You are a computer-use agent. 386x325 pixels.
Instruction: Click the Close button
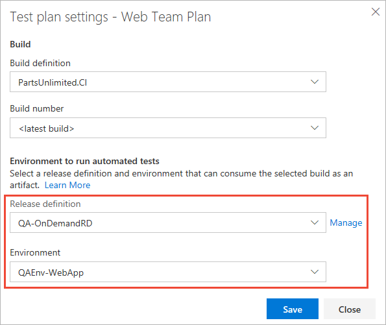(350, 309)
